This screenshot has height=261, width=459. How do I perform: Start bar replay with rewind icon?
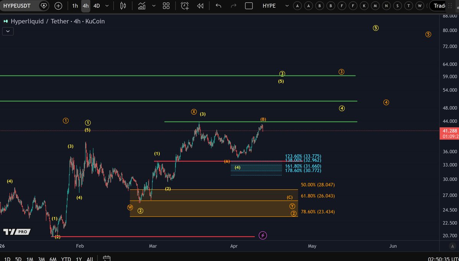(200, 6)
